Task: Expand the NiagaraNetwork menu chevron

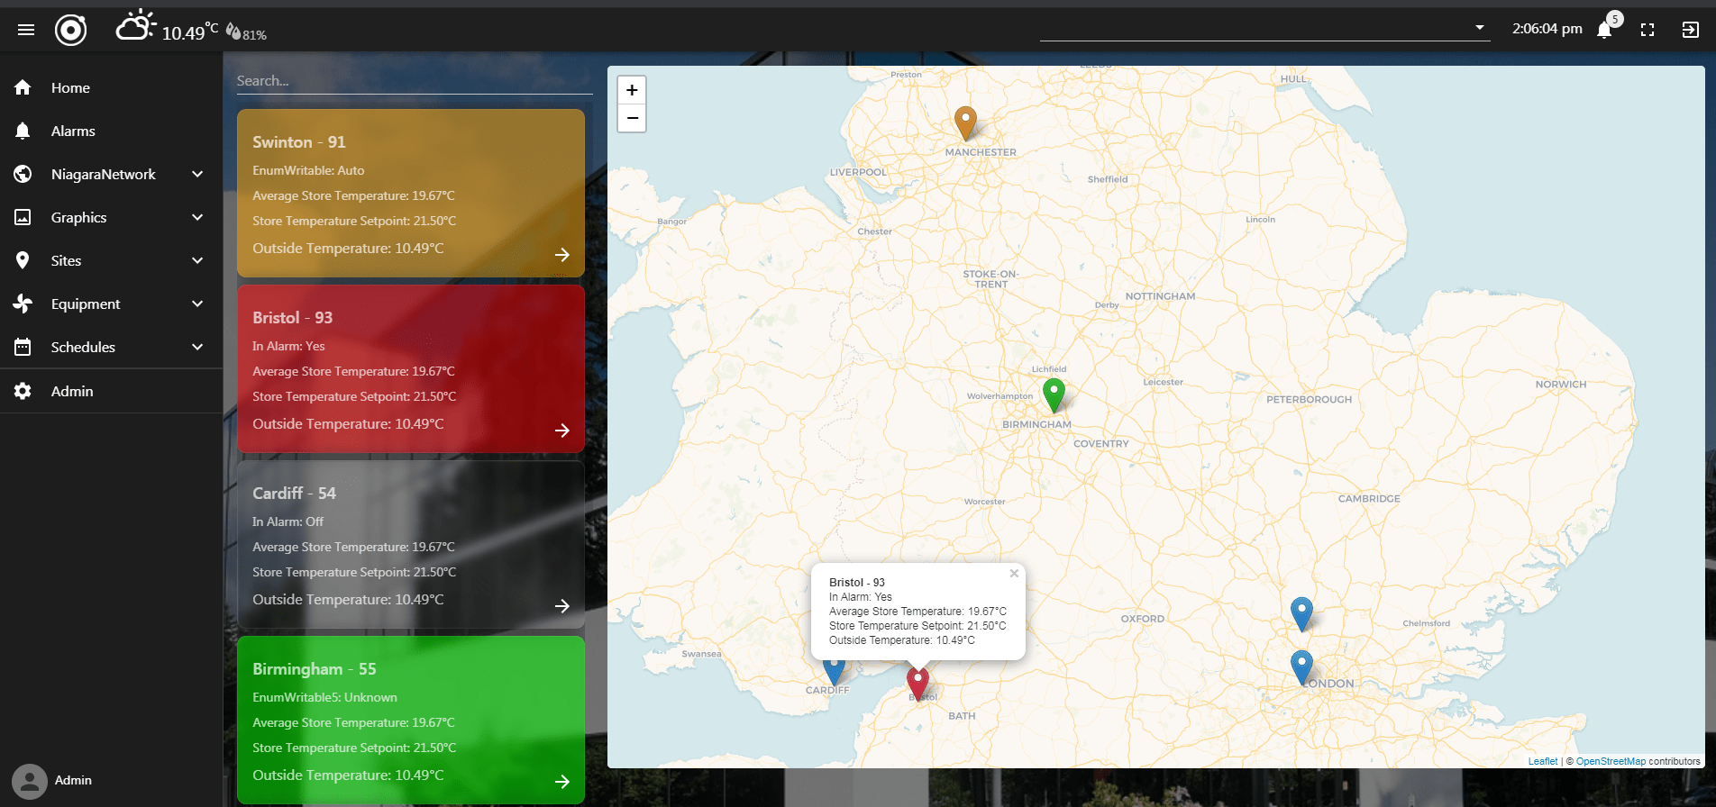Action: click(x=197, y=174)
